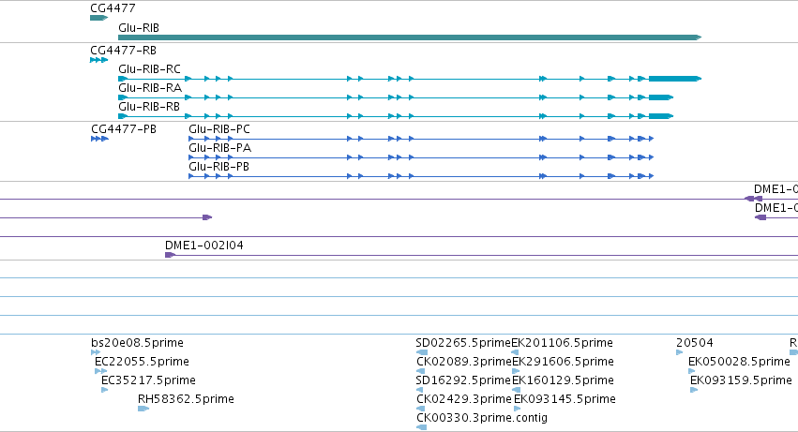The image size is (798, 432).
Task: Select the CG4477 gene annotation label
Action: tap(113, 8)
